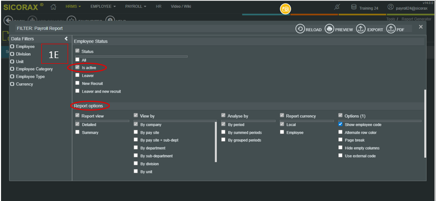Toggle the Is active checkbox

coord(77,67)
